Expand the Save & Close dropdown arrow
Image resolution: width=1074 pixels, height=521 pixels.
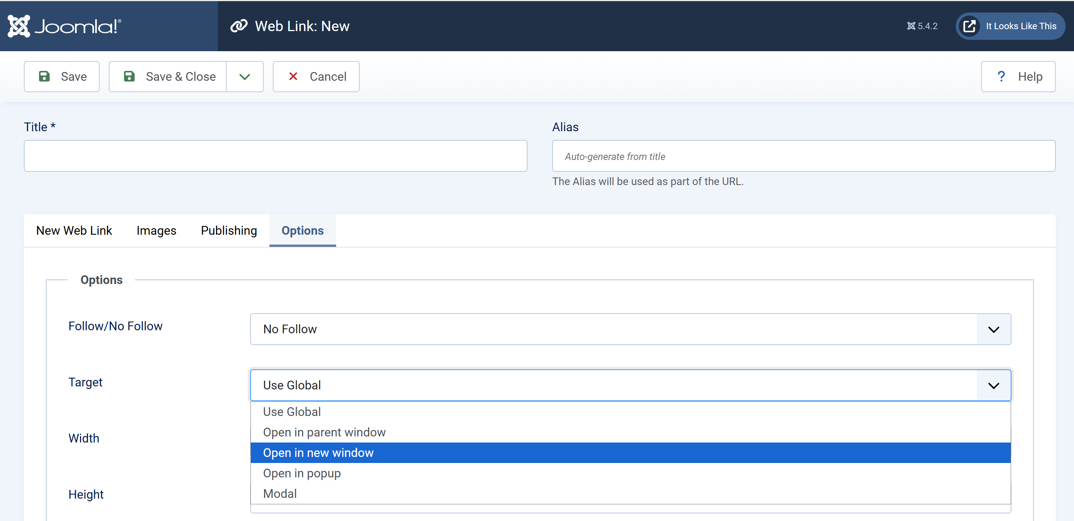point(245,76)
